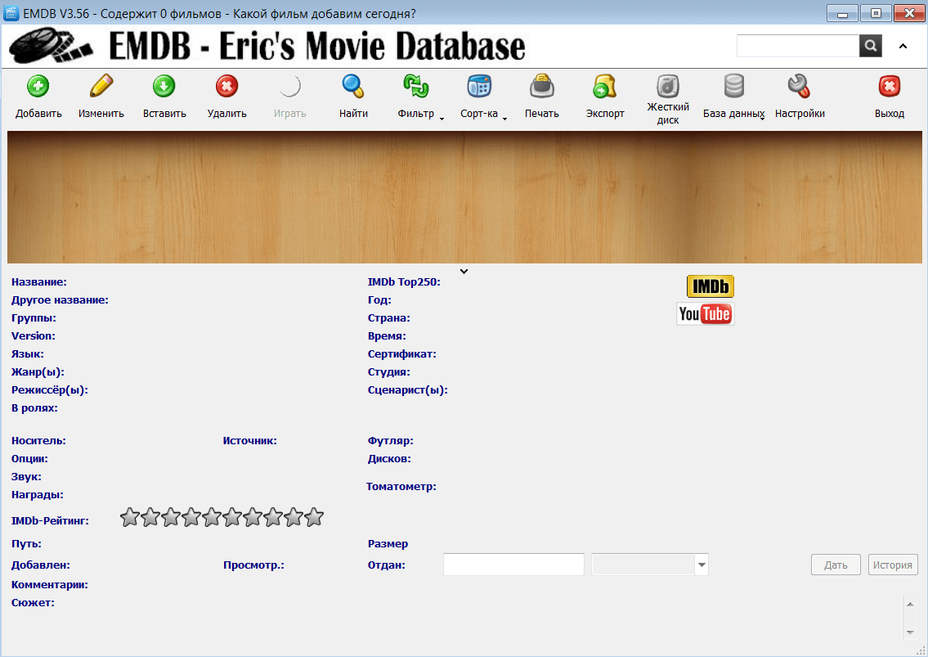The height and width of the screenshot is (657, 928).
Task: Open the Отдан combo box dropdown
Action: click(x=702, y=565)
